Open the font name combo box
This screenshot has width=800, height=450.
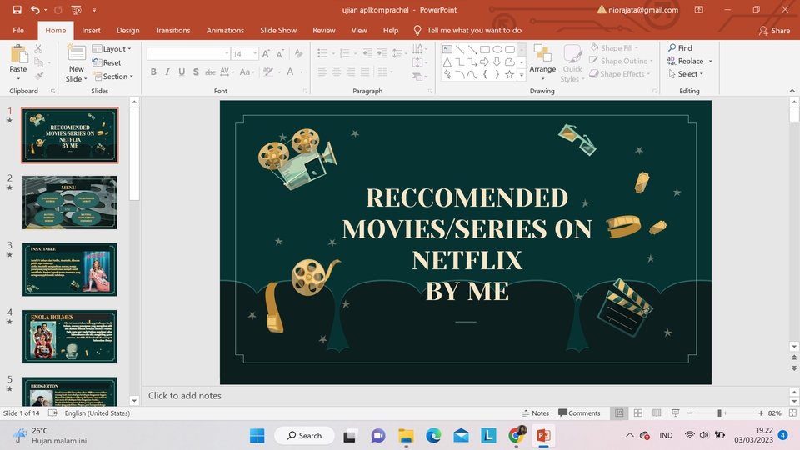pyautogui.click(x=188, y=53)
